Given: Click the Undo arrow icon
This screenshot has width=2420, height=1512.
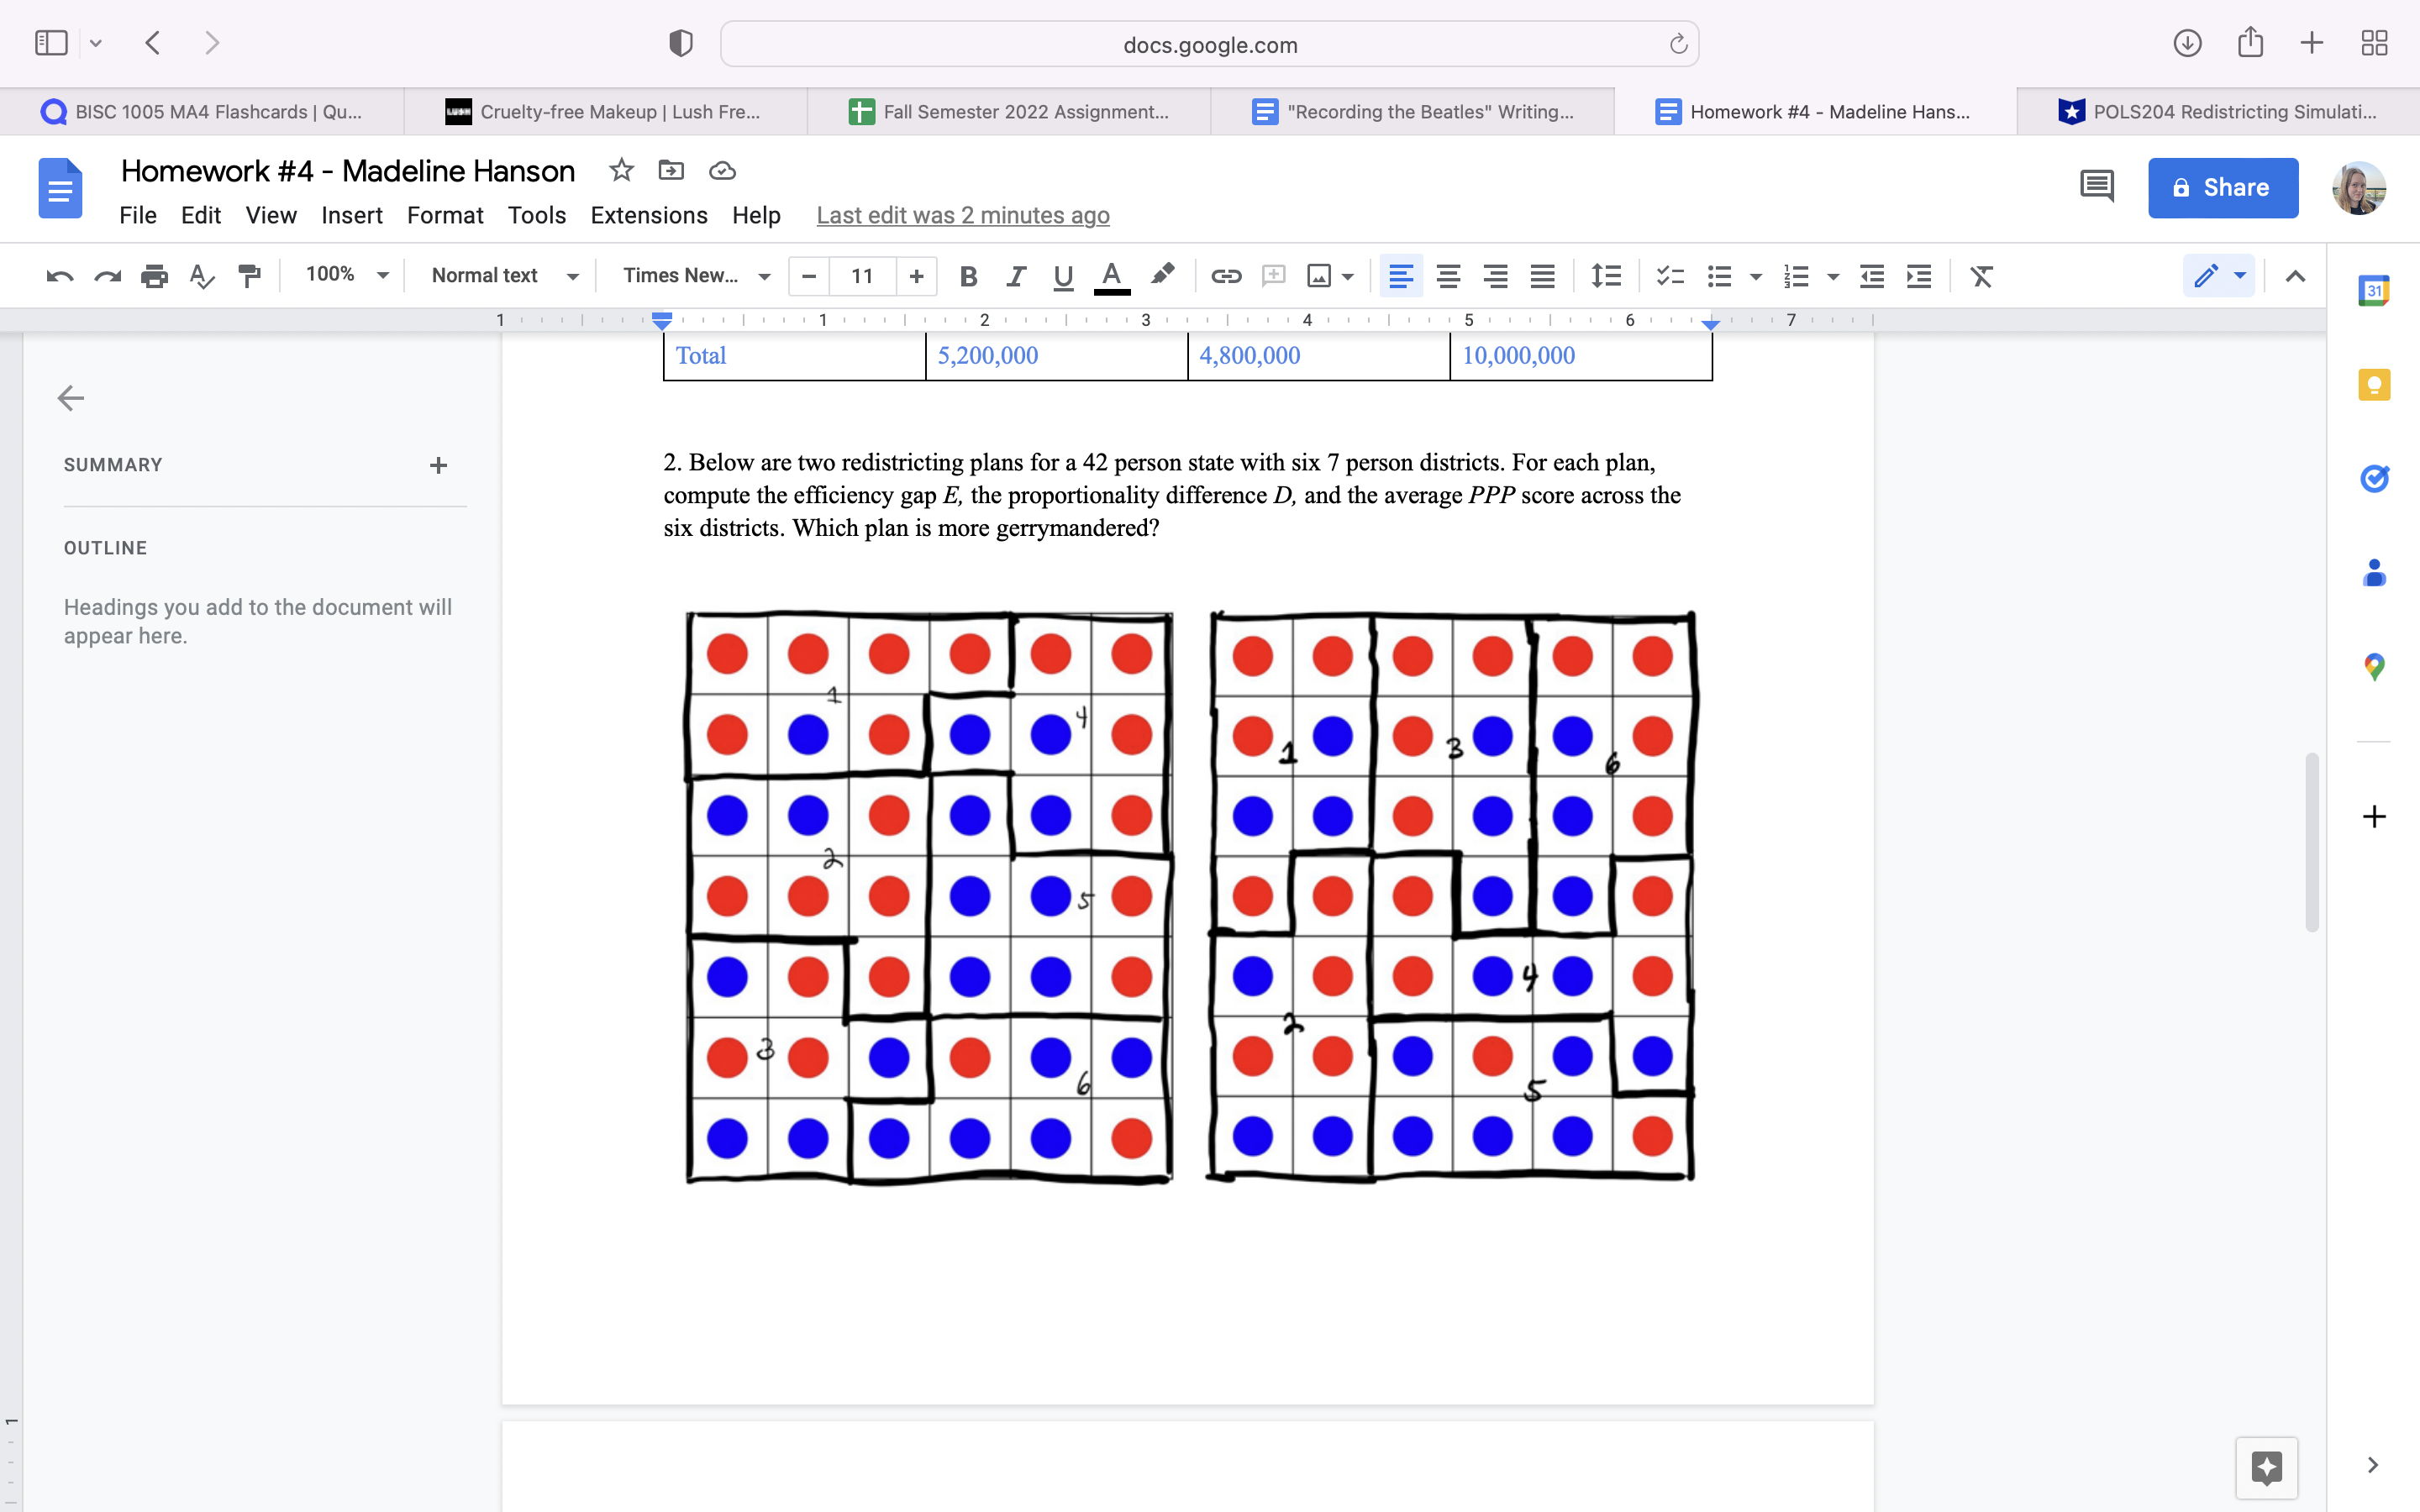Looking at the screenshot, I should coord(59,276).
